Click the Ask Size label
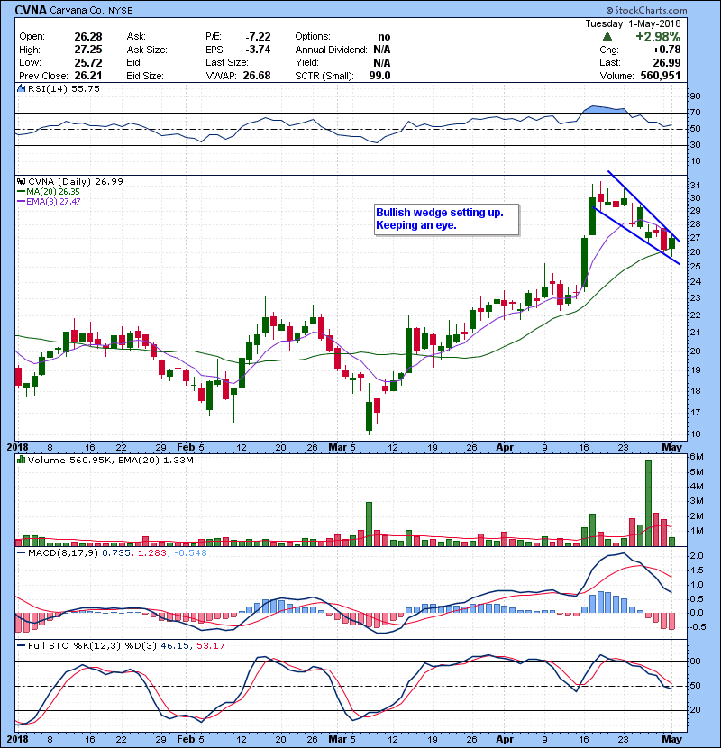Image resolution: width=721 pixels, height=748 pixels. tap(147, 50)
